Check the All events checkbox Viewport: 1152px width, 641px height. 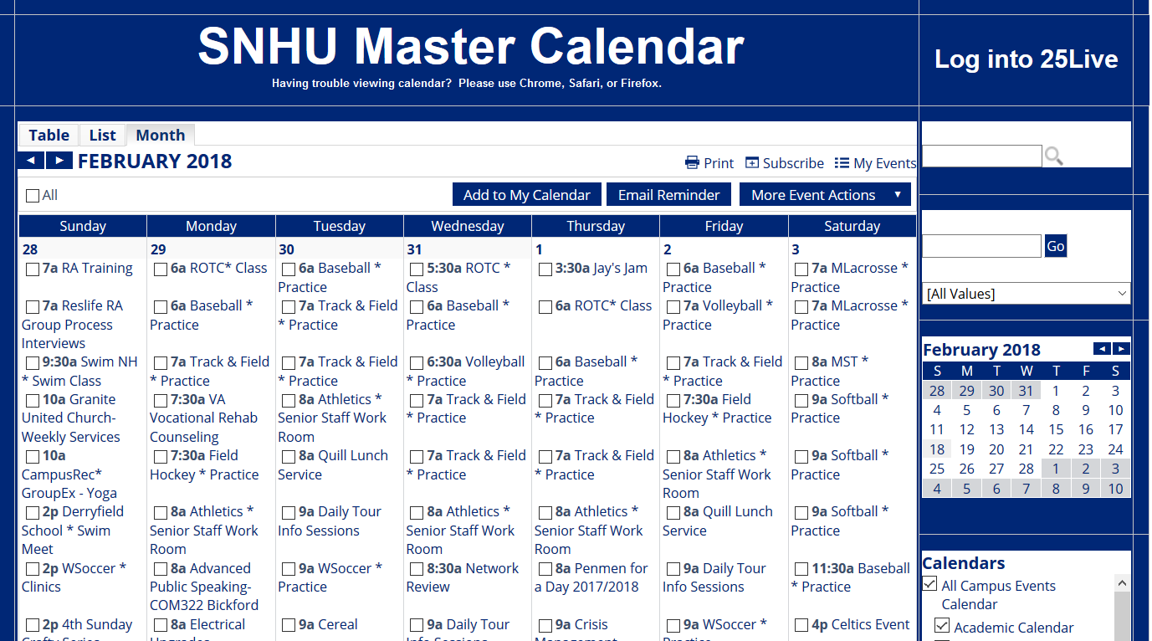coord(33,196)
